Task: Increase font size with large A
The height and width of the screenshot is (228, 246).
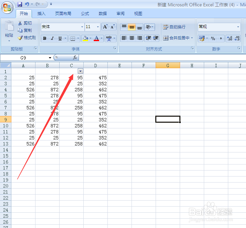Action: (x=105, y=27)
